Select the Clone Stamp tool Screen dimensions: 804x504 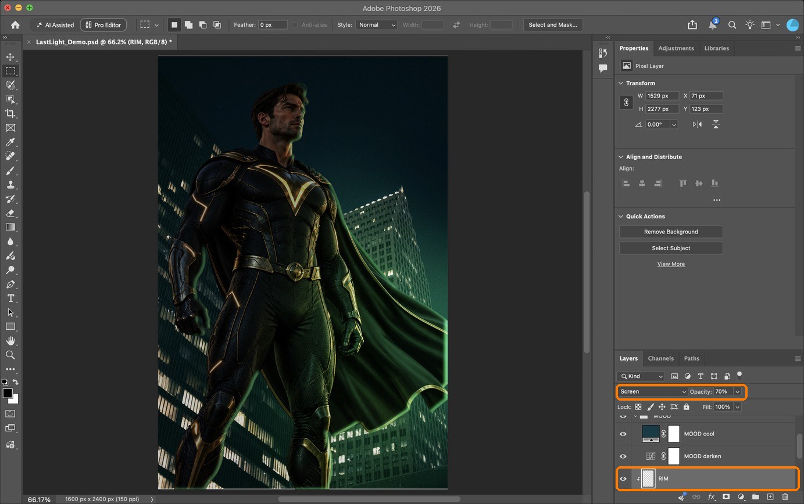10,185
